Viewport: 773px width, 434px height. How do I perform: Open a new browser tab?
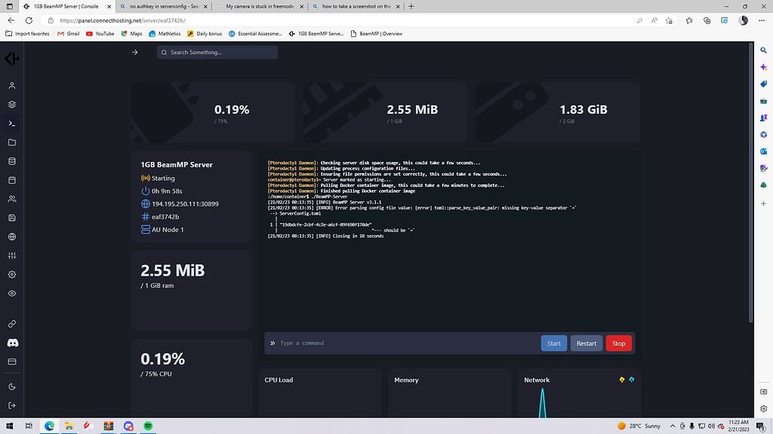pyautogui.click(x=411, y=6)
